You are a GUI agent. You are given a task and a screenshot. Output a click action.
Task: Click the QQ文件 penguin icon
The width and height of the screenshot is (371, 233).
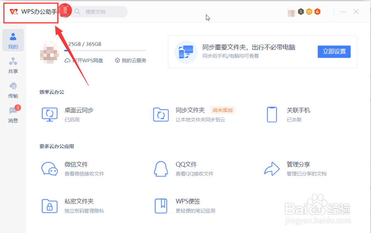(x=161, y=169)
